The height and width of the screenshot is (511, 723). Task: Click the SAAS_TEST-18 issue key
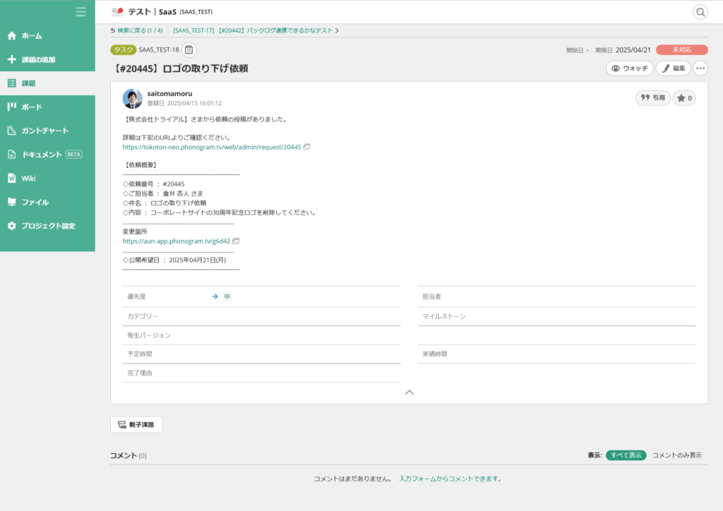pos(159,50)
